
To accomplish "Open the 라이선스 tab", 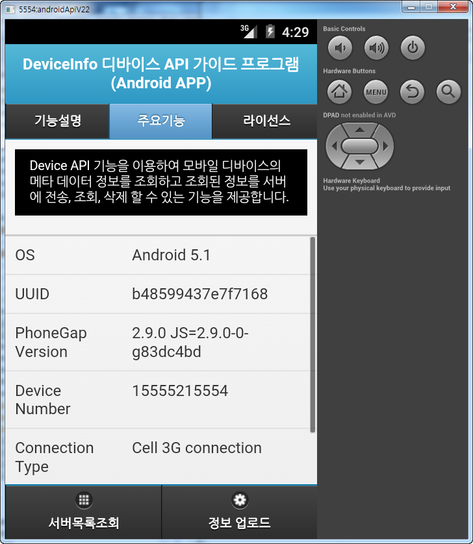I will click(x=266, y=121).
